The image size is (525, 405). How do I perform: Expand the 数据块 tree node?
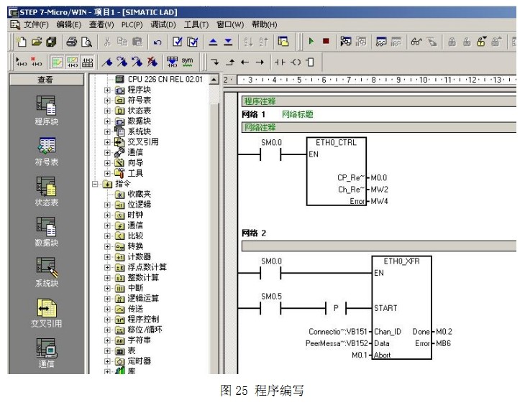coord(107,121)
